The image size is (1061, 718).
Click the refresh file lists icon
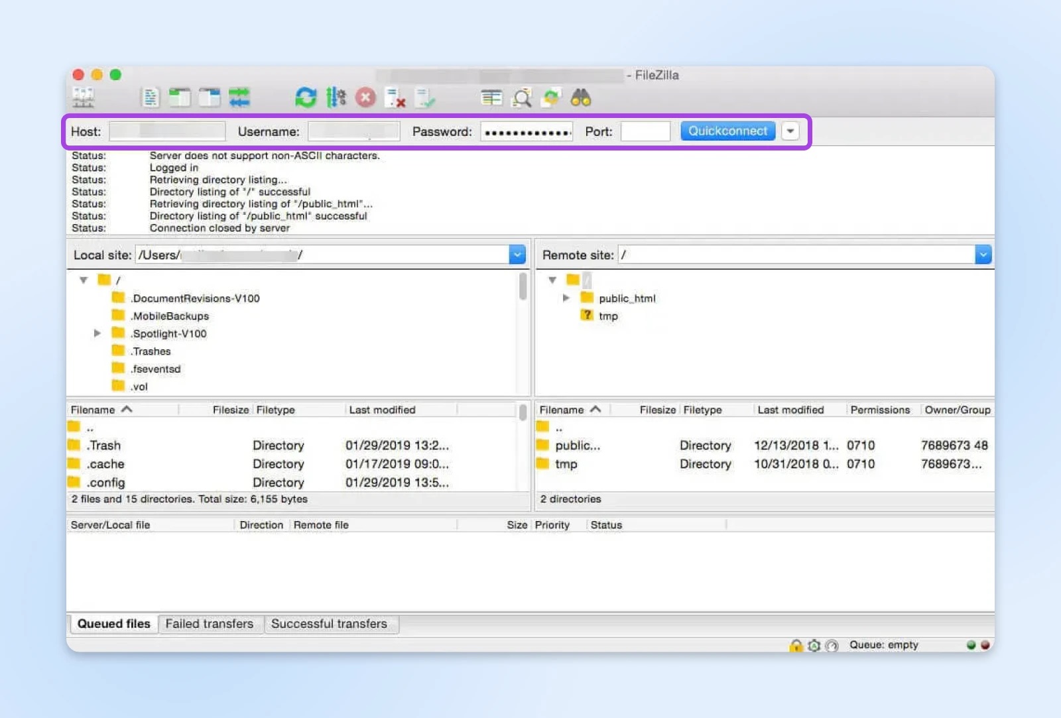[306, 98]
